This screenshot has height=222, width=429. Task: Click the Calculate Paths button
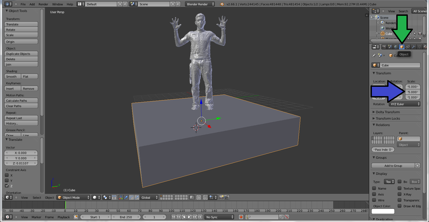(21, 100)
